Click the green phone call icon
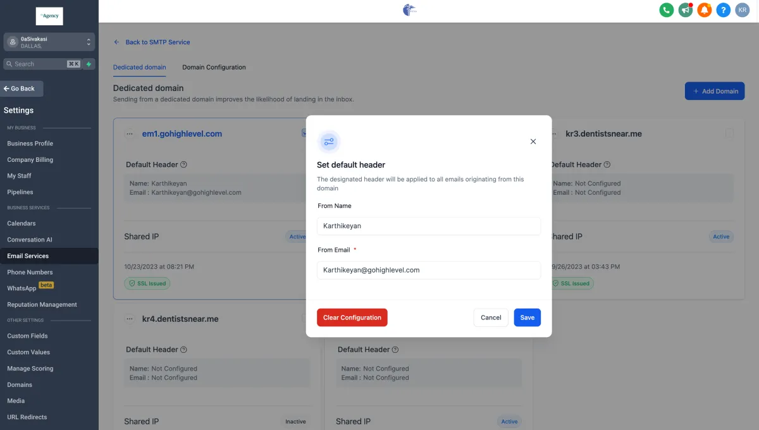The image size is (759, 430). click(x=666, y=10)
